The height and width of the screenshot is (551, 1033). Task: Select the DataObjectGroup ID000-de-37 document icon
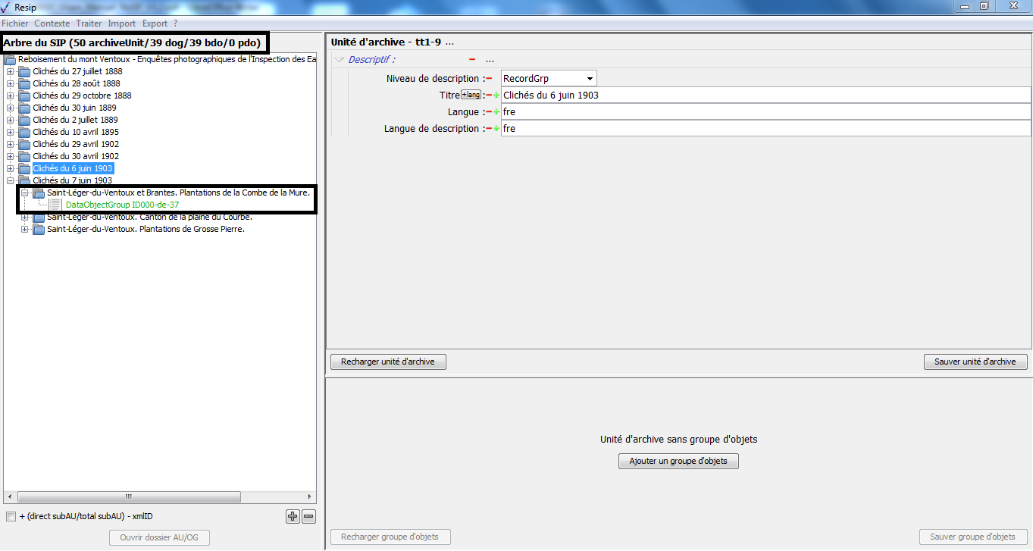pos(55,205)
